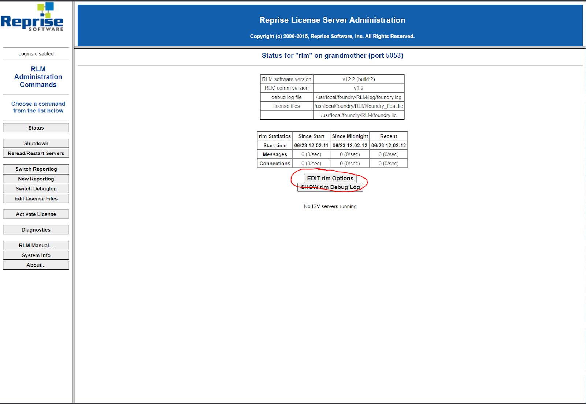Select Reread/Restart Servers
Viewport: 586px width, 404px height.
[36, 153]
